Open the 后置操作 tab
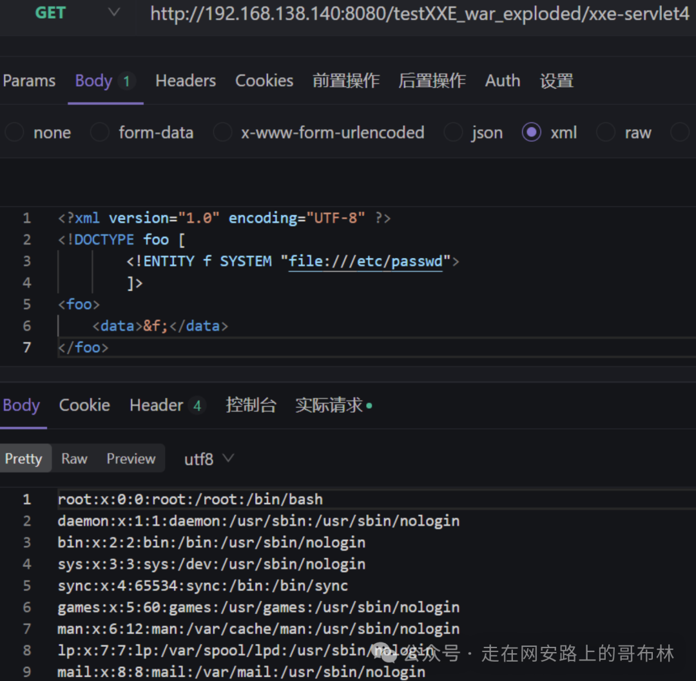Screen dimensions: 696x681 [432, 81]
